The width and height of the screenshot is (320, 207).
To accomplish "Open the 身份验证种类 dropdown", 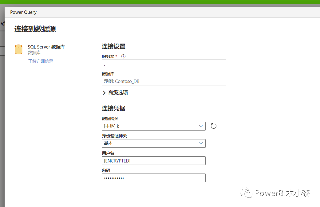I will [x=153, y=143].
